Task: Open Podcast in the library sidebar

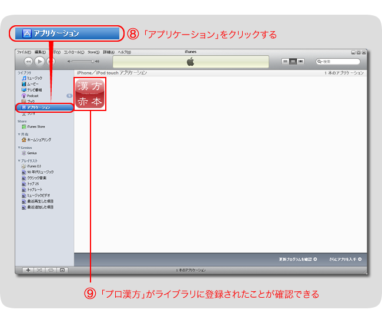Action: (32, 96)
